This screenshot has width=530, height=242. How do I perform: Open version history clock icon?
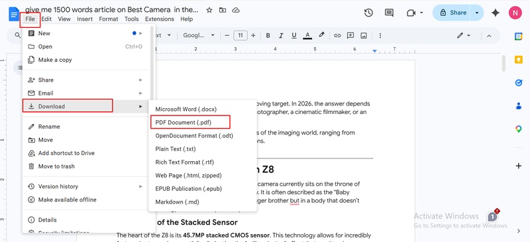[x=368, y=13]
